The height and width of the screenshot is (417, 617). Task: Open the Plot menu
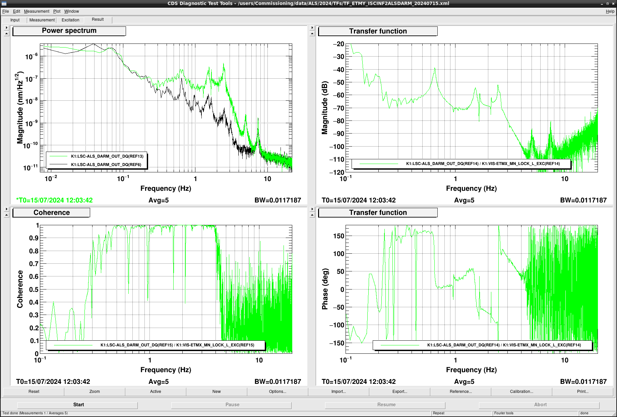(x=57, y=11)
